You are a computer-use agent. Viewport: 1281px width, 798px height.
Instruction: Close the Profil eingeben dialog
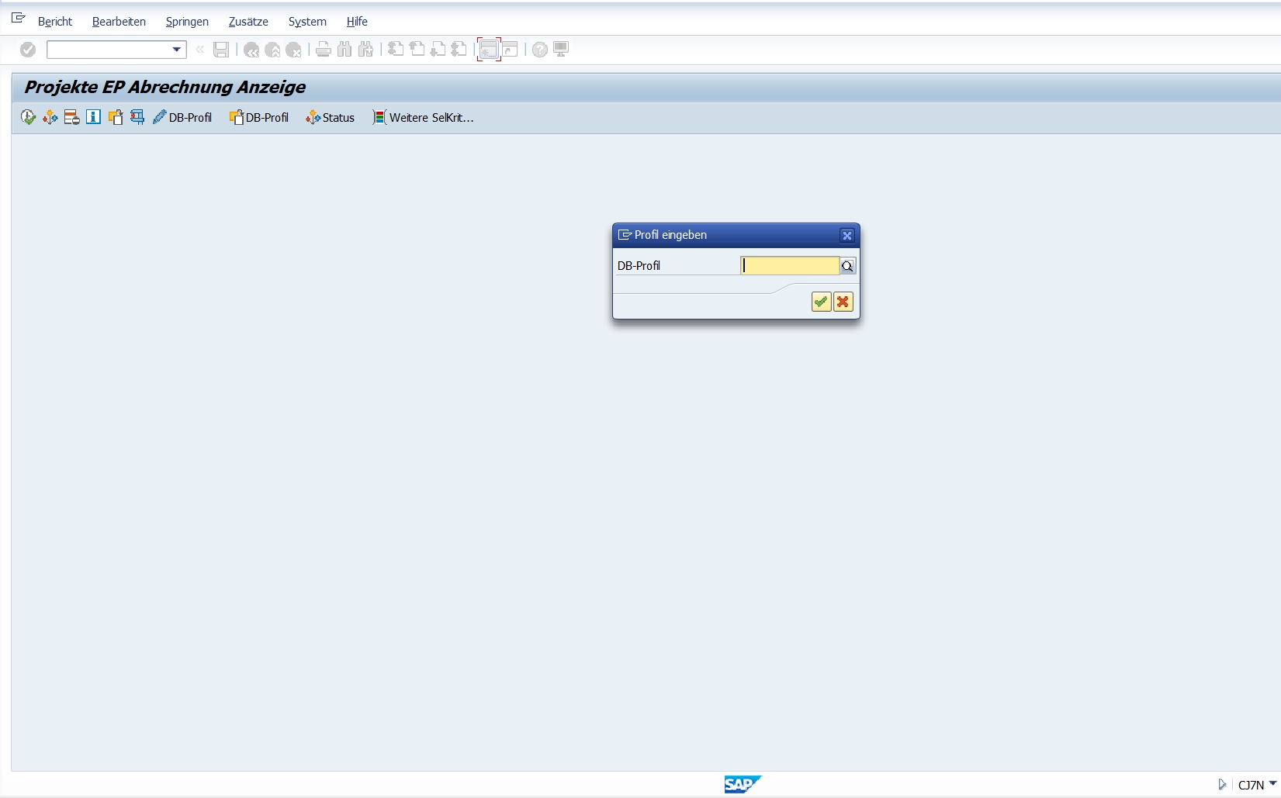(847, 235)
